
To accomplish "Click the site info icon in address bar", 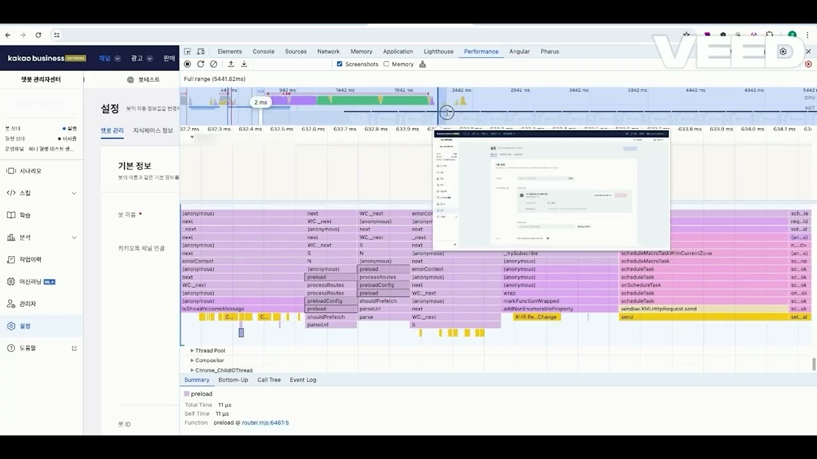I will (57, 35).
